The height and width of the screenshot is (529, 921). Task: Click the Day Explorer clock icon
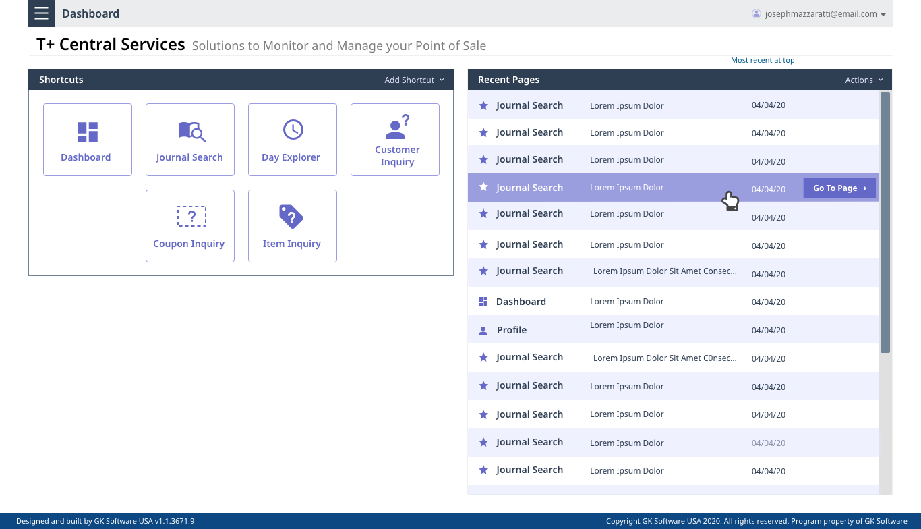pos(293,130)
